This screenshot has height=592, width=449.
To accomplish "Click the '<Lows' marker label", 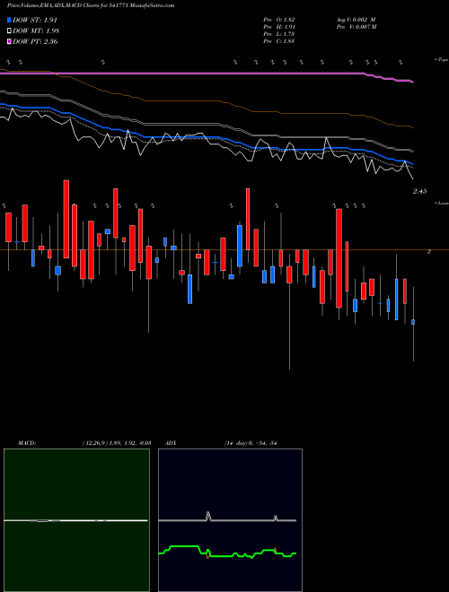I will [441, 203].
